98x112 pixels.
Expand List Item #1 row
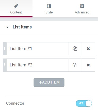point(37,49)
